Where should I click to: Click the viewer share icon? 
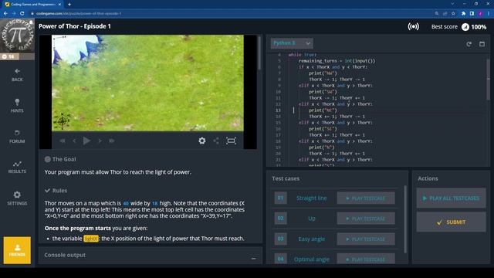[216, 141]
